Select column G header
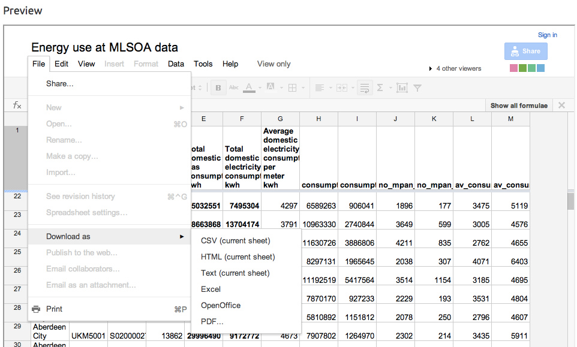This screenshot has height=347, width=577. 281,119
